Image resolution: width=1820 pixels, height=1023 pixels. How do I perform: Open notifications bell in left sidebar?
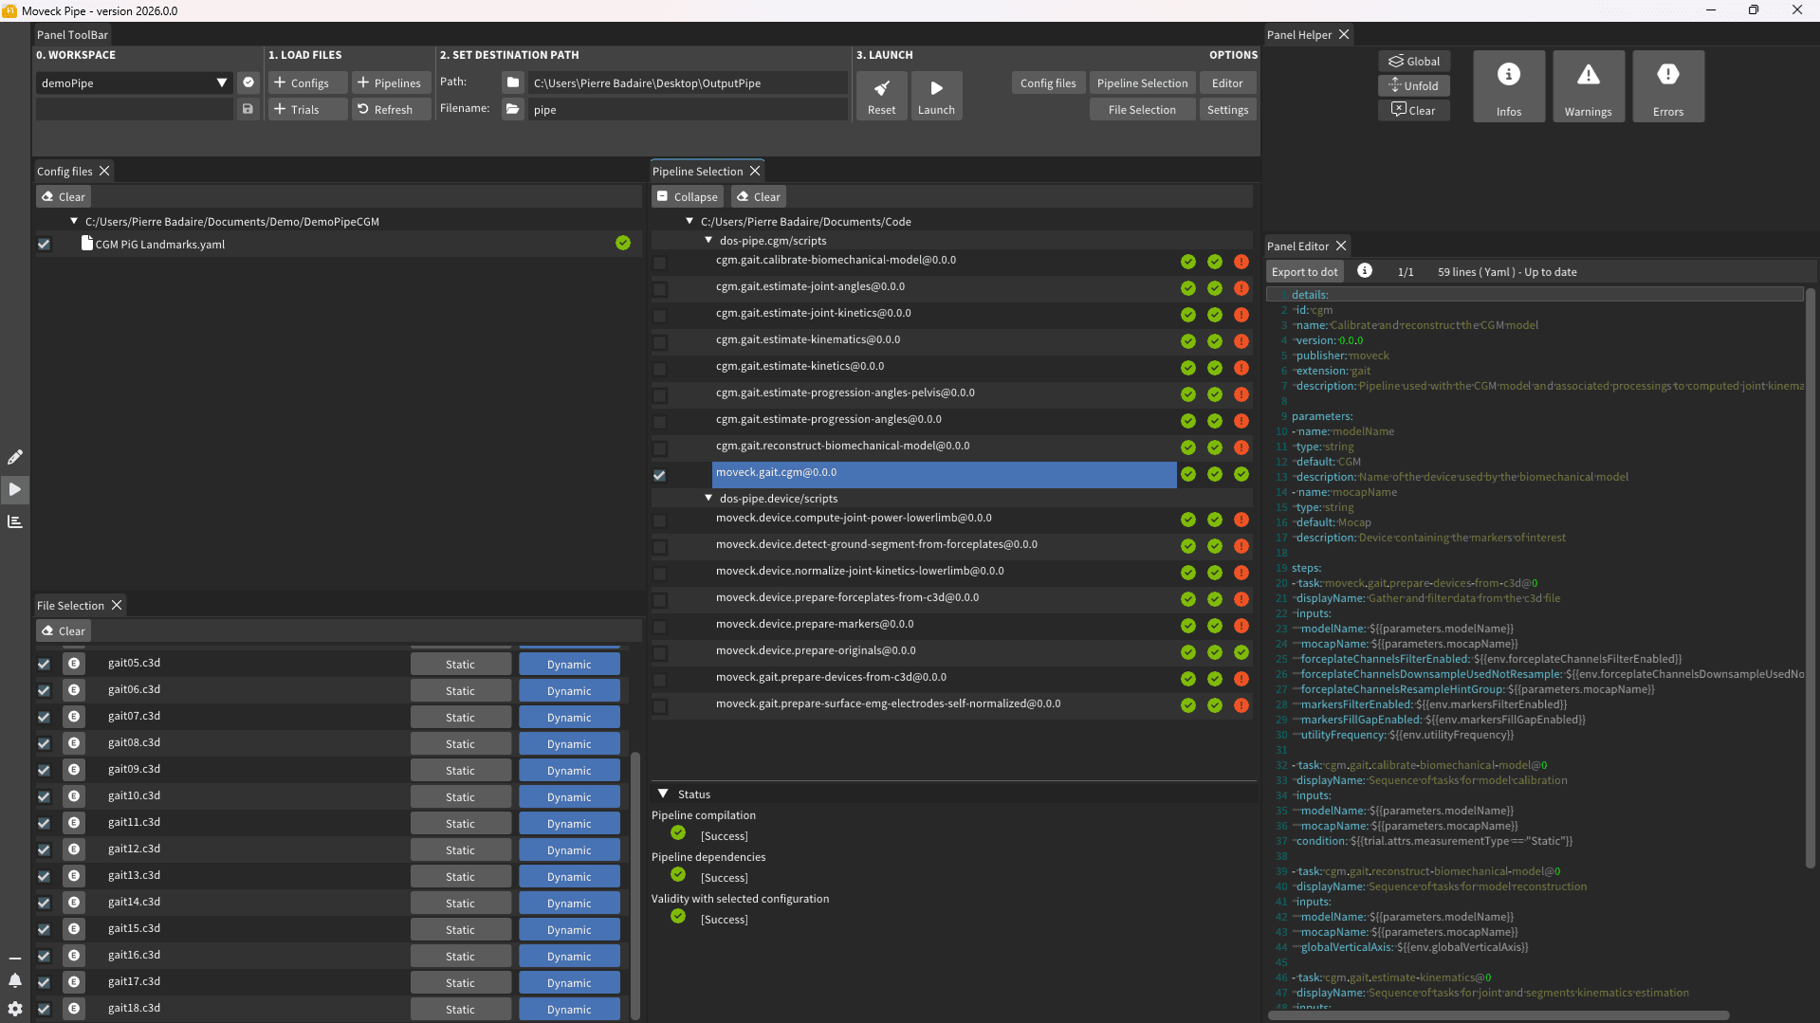[15, 980]
